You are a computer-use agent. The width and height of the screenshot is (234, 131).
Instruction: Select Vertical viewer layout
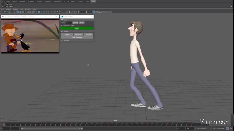click(x=88, y=34)
